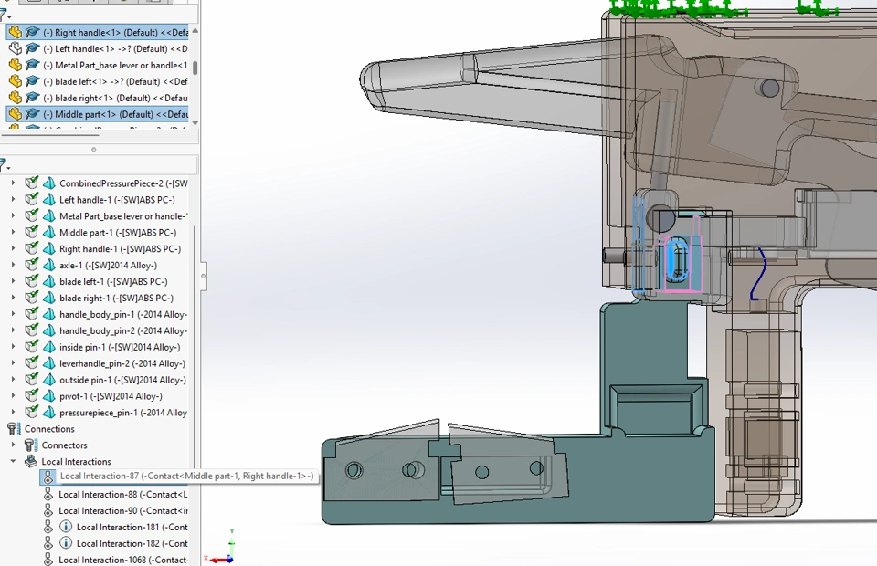The width and height of the screenshot is (877, 566).
Task: Click the component icon on the blade left<1> row
Action: (16, 81)
